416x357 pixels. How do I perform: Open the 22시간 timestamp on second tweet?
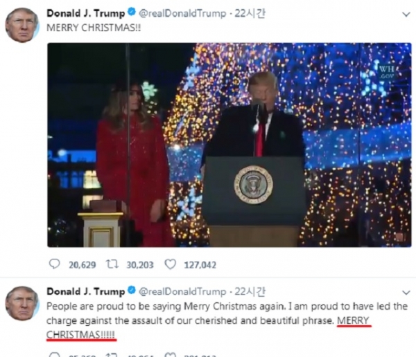pyautogui.click(x=250, y=291)
